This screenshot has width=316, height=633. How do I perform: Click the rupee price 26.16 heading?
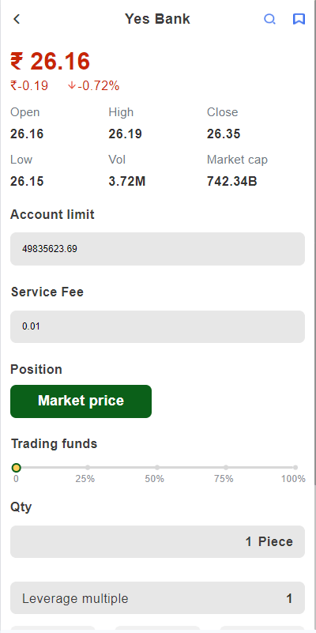pos(50,62)
